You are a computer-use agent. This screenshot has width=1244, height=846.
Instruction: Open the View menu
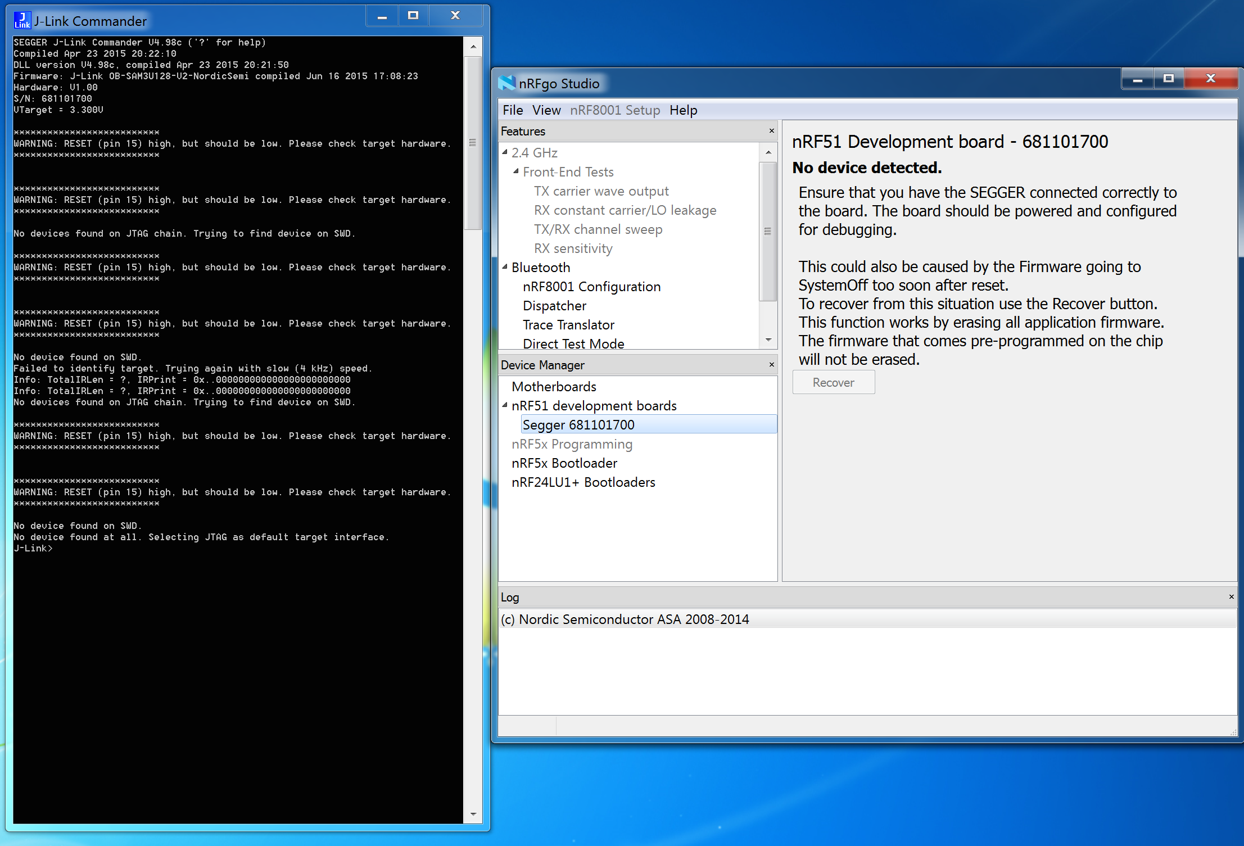coord(546,110)
